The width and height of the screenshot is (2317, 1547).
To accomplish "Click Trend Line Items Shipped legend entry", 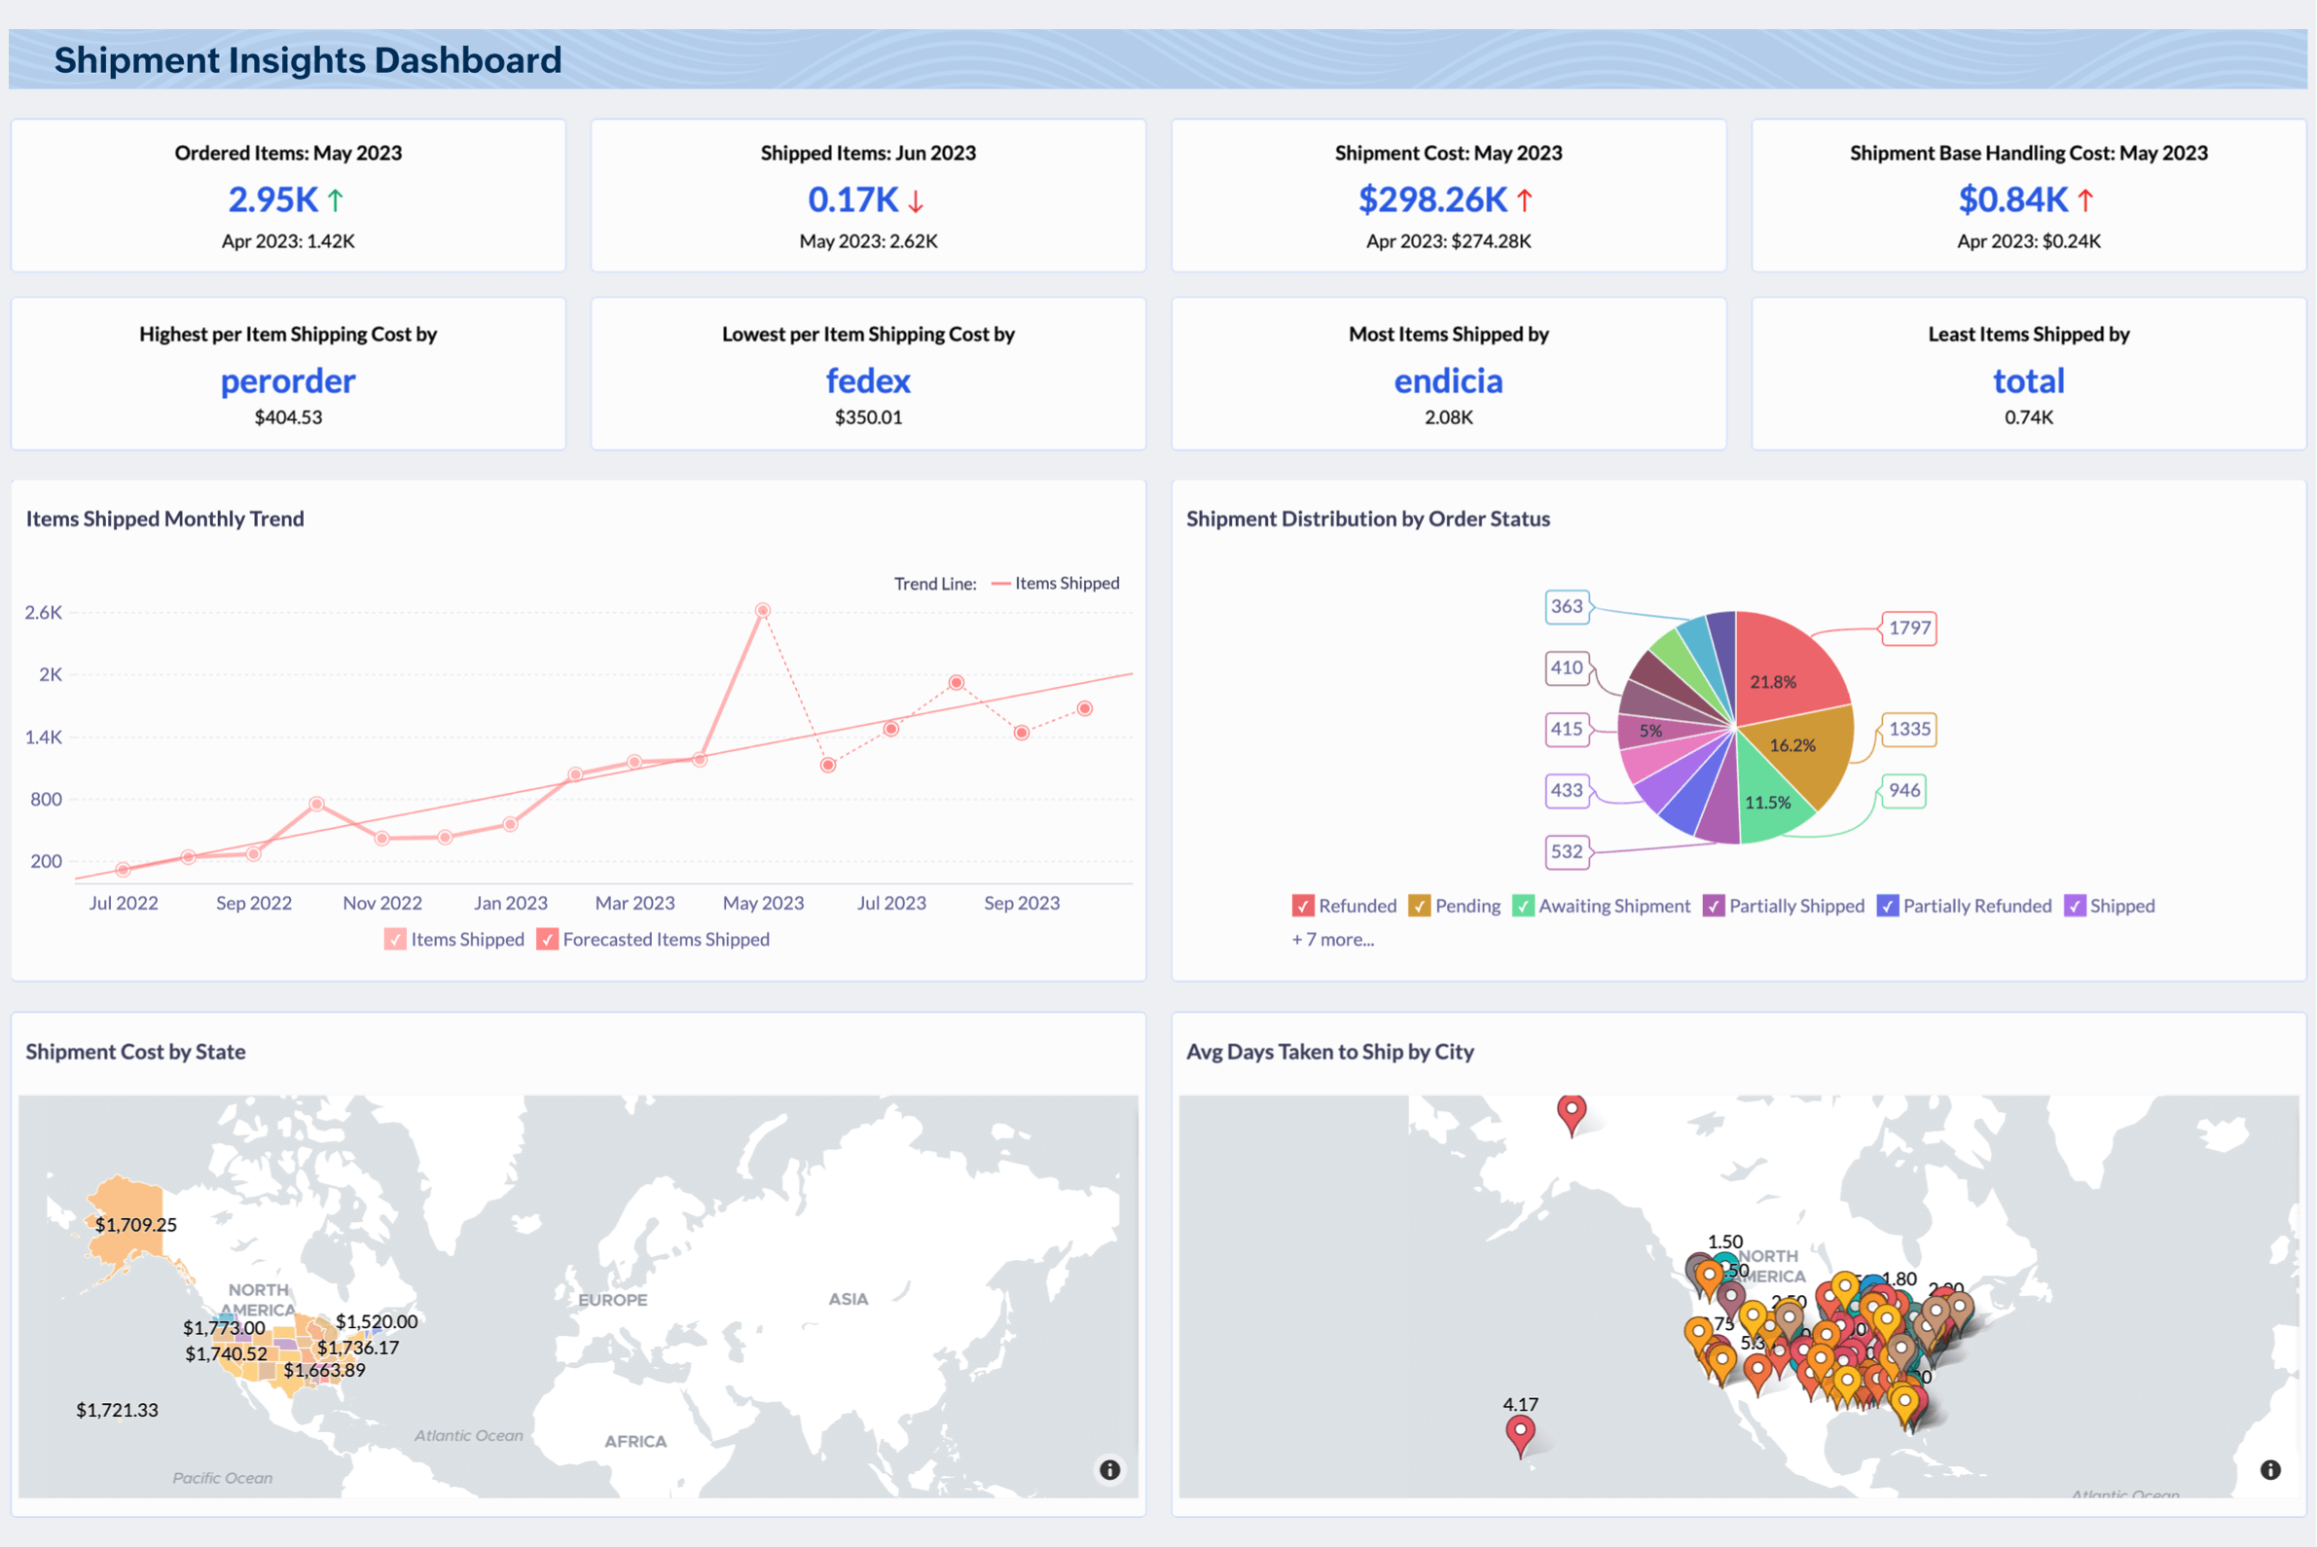I will [x=1055, y=583].
